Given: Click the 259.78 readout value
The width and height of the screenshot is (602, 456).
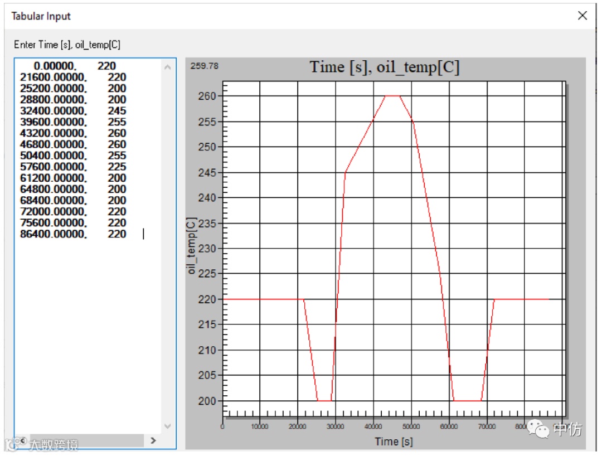Looking at the screenshot, I should 204,66.
